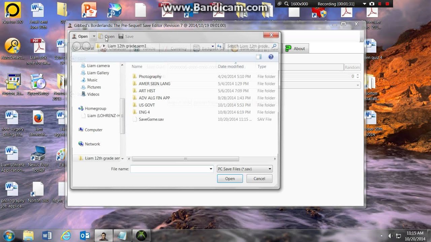Sort files by the Date modified column

coord(231,67)
